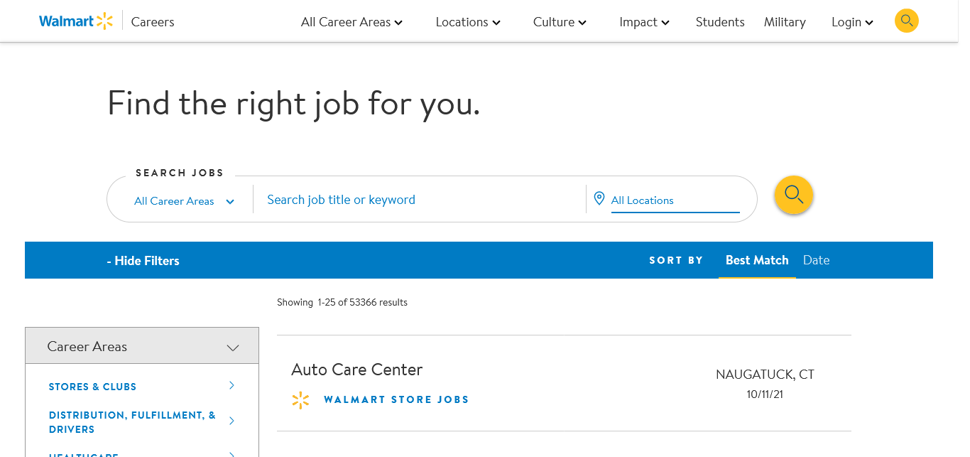The width and height of the screenshot is (970, 457).
Task: Open the Auto Care Center job listing
Action: (356, 370)
